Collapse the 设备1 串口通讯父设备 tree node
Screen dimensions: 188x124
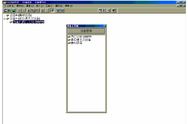click(x=4, y=19)
